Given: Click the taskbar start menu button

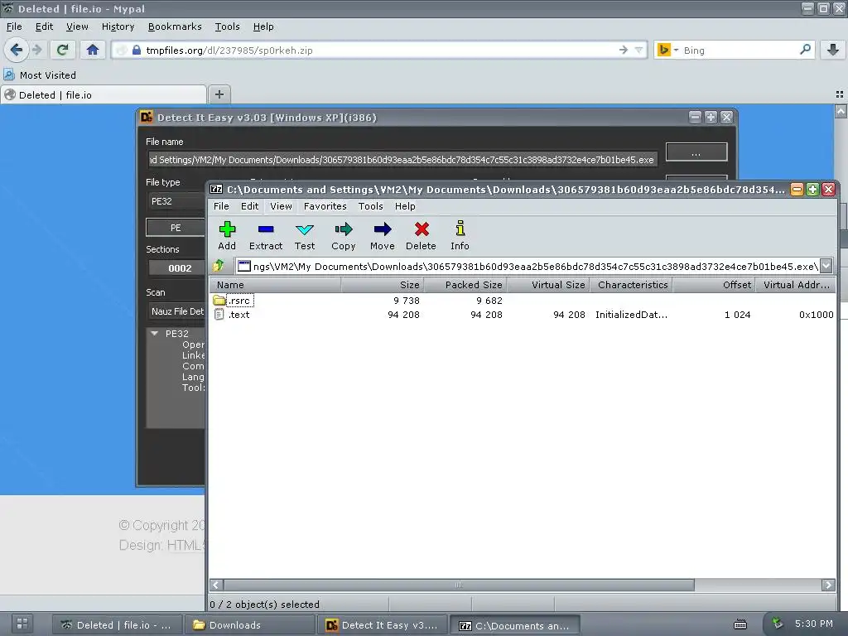Looking at the screenshot, I should (22, 624).
